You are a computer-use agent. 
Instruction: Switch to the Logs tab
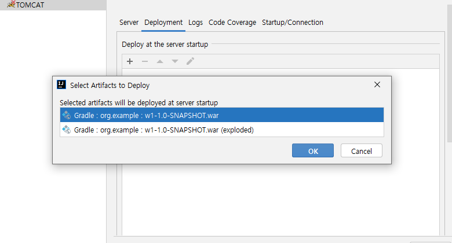[195, 23]
